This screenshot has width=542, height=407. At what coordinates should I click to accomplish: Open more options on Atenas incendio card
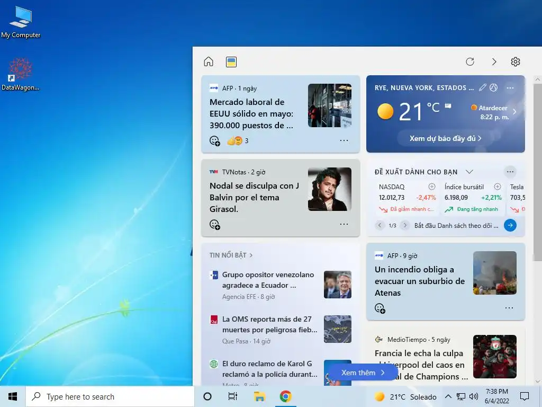click(x=509, y=308)
